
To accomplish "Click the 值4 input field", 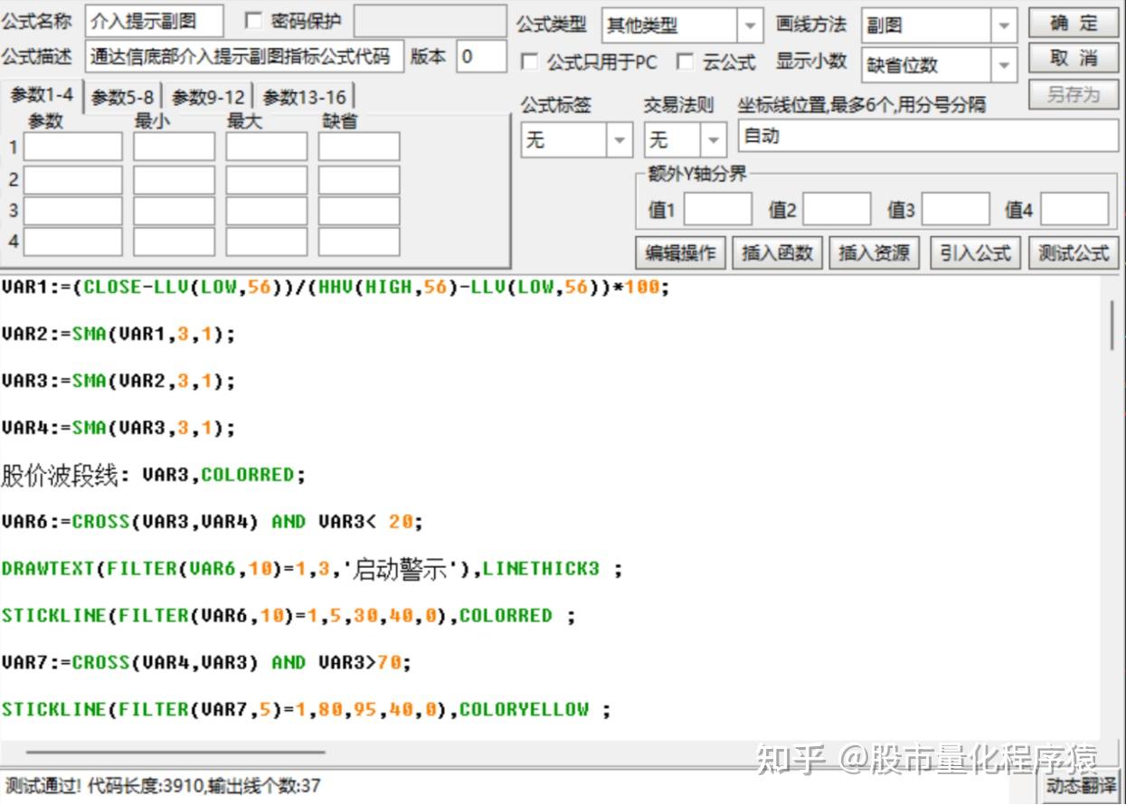I will tap(1074, 209).
